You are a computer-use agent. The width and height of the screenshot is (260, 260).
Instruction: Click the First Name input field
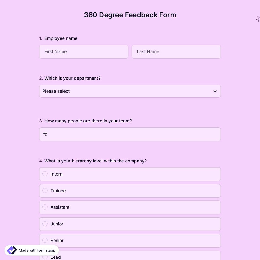coord(84,51)
